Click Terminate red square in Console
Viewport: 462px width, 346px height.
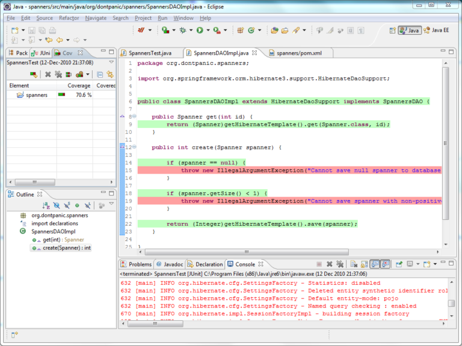tap(319, 264)
